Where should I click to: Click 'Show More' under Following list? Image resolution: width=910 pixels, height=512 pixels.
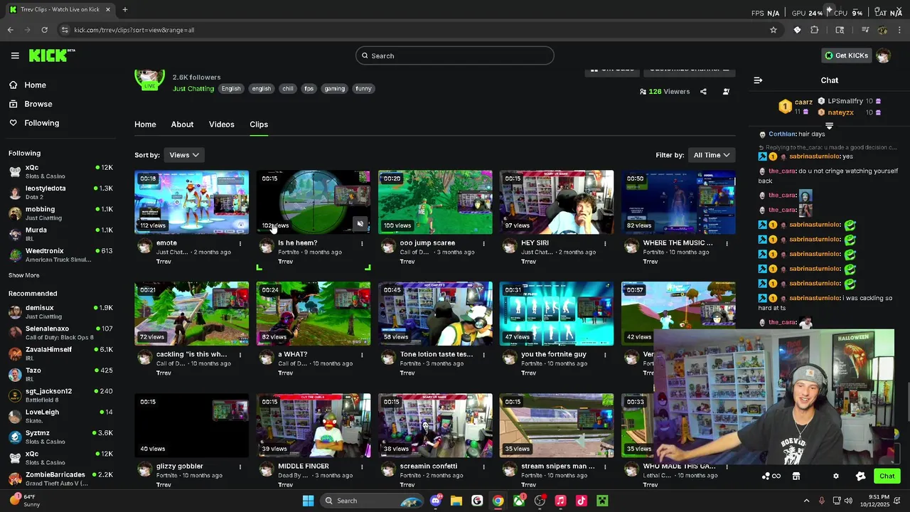tap(23, 275)
